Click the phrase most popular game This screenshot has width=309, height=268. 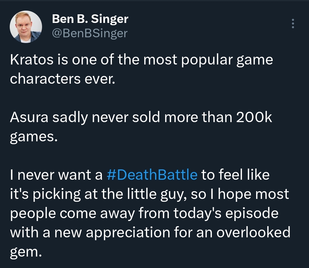204,60
